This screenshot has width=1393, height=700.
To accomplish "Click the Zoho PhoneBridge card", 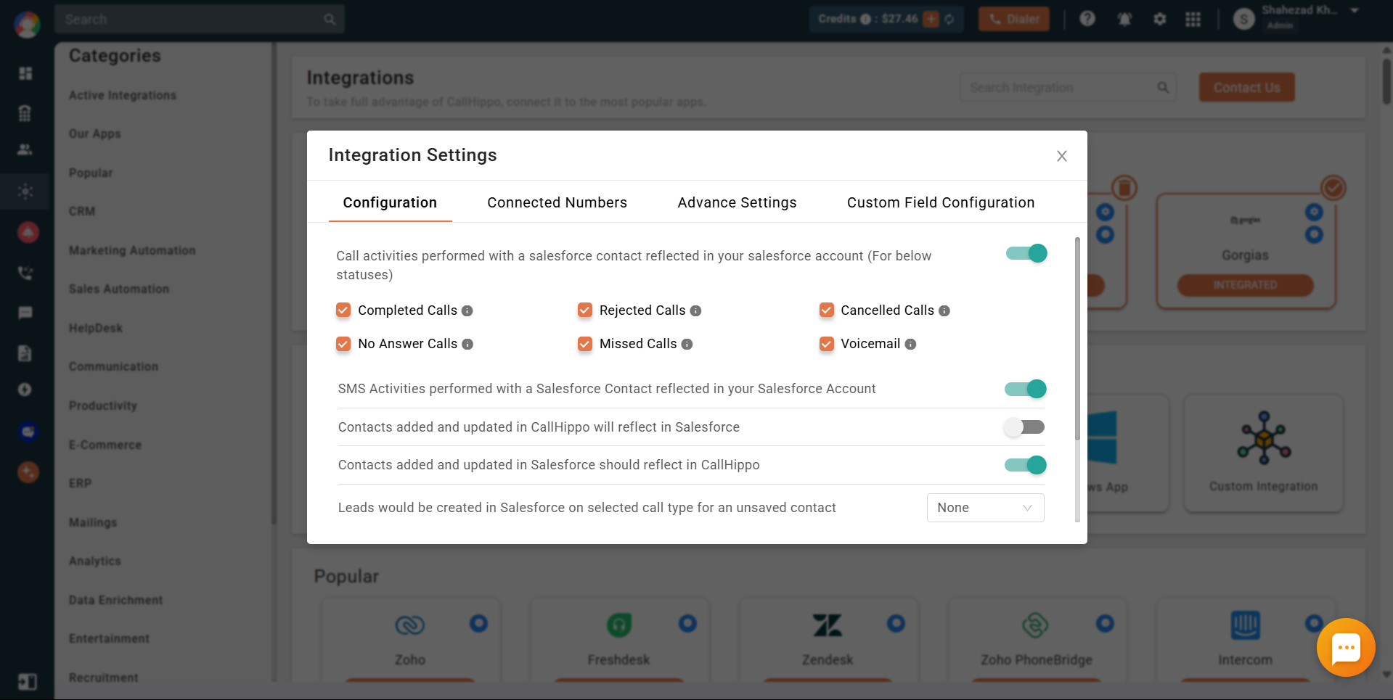I will pyautogui.click(x=1037, y=639).
